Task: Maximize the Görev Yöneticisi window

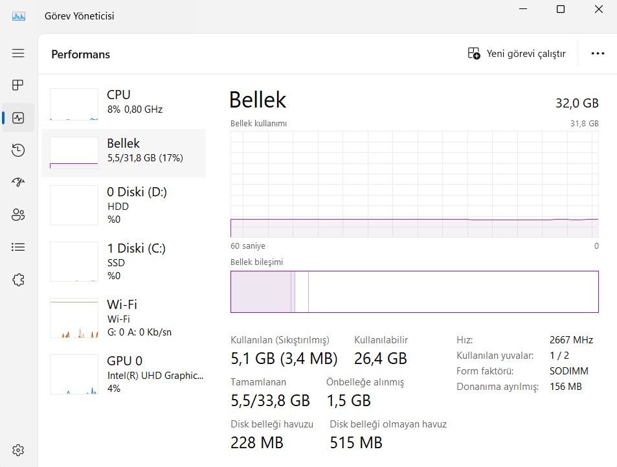Action: pos(561,9)
